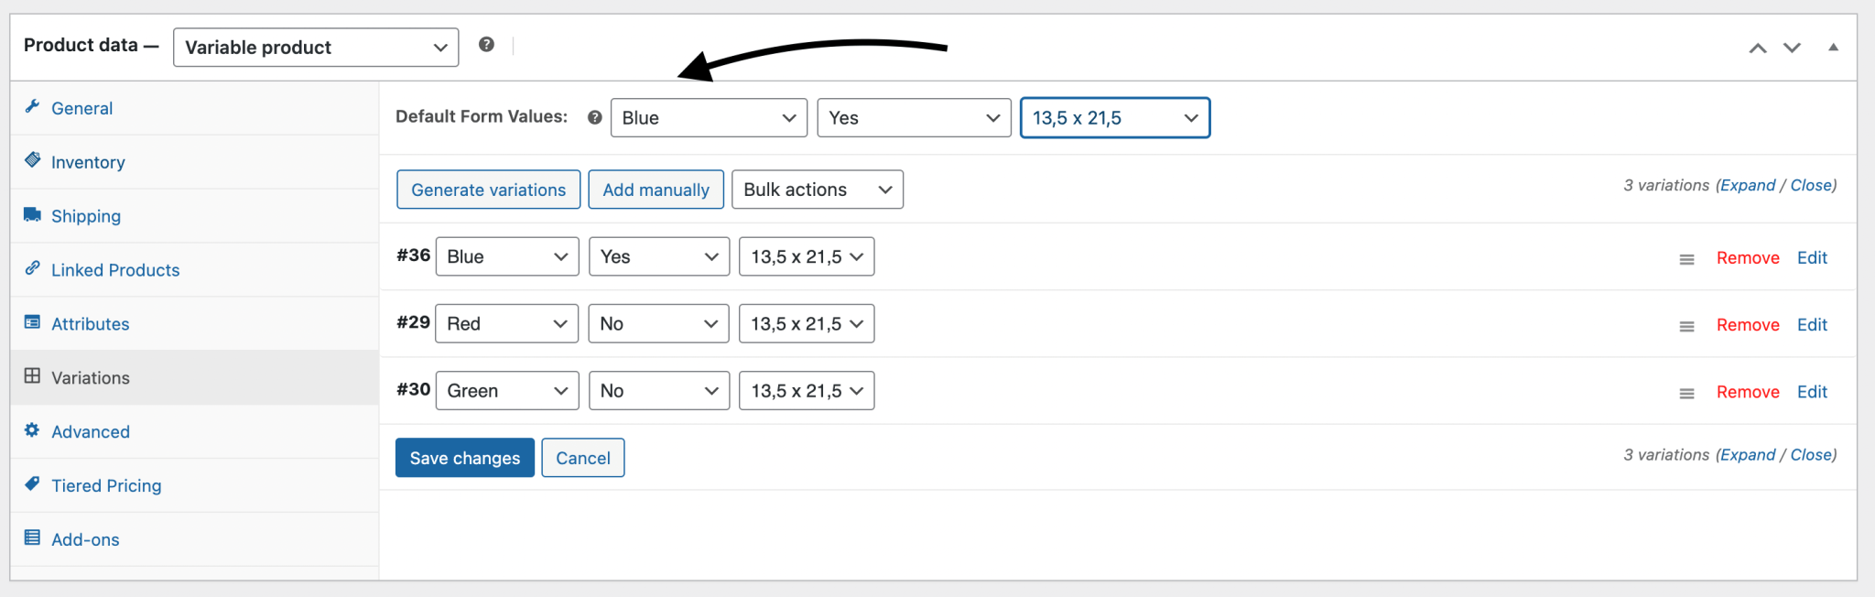This screenshot has width=1875, height=597.
Task: Open the Inventory tab
Action: [88, 162]
